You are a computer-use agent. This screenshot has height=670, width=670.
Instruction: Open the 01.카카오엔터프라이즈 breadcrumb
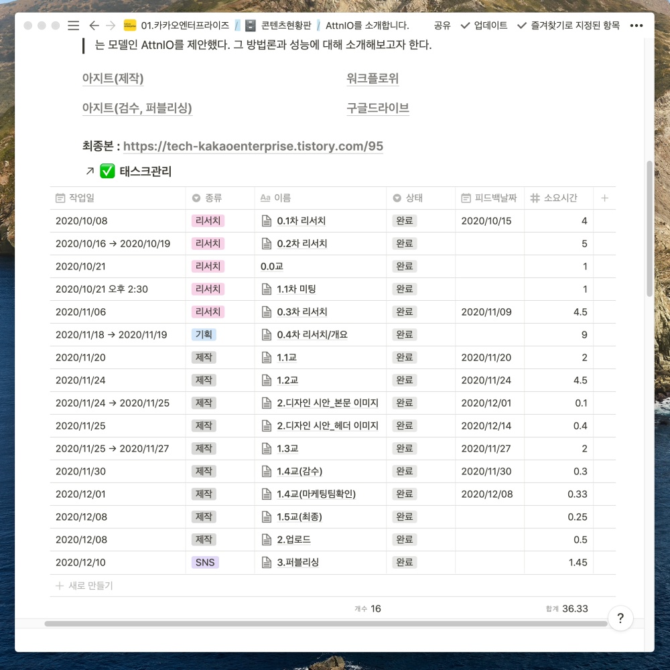tap(179, 25)
